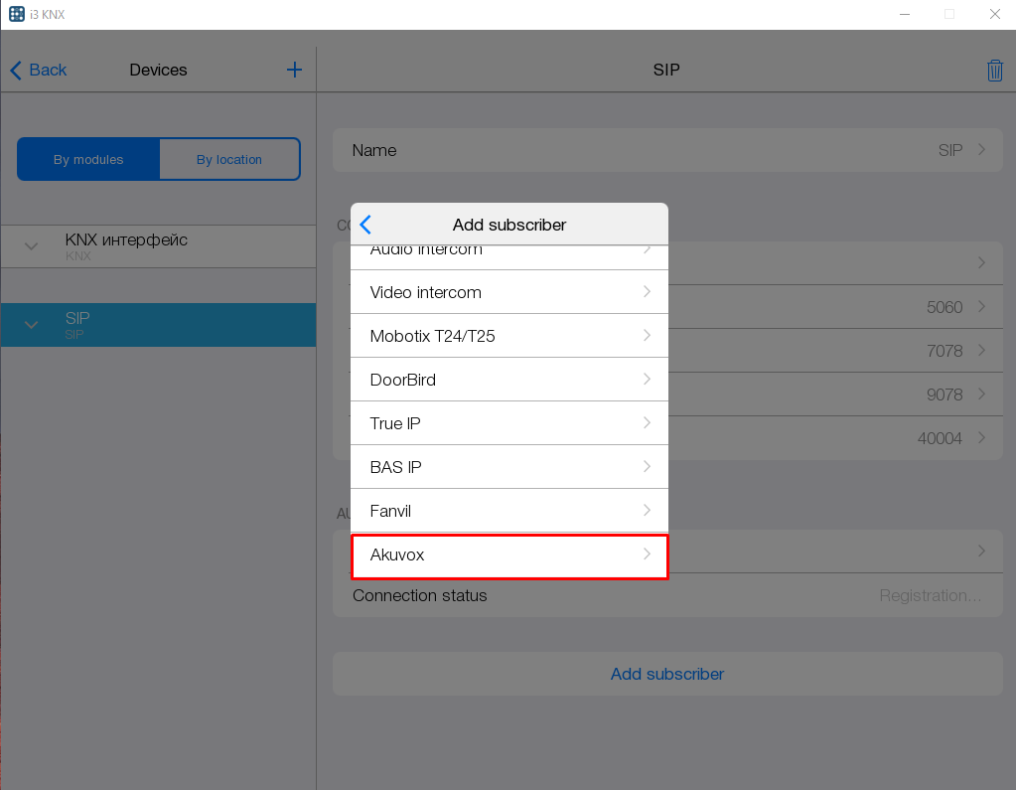Expand the KNX интерфейс module chevron
Image resolution: width=1016 pixels, height=790 pixels.
[32, 246]
